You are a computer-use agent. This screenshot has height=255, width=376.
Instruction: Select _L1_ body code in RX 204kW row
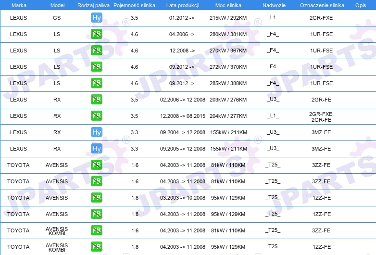pyautogui.click(x=273, y=115)
